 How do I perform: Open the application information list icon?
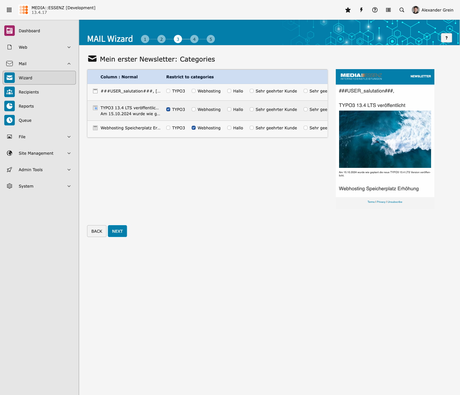click(388, 10)
